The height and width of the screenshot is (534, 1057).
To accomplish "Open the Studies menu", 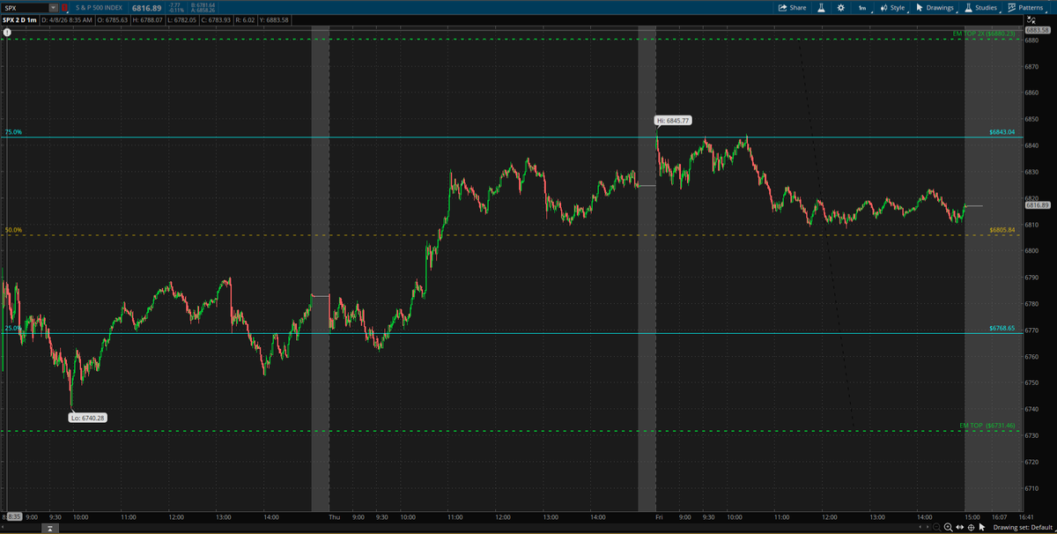I will [982, 7].
